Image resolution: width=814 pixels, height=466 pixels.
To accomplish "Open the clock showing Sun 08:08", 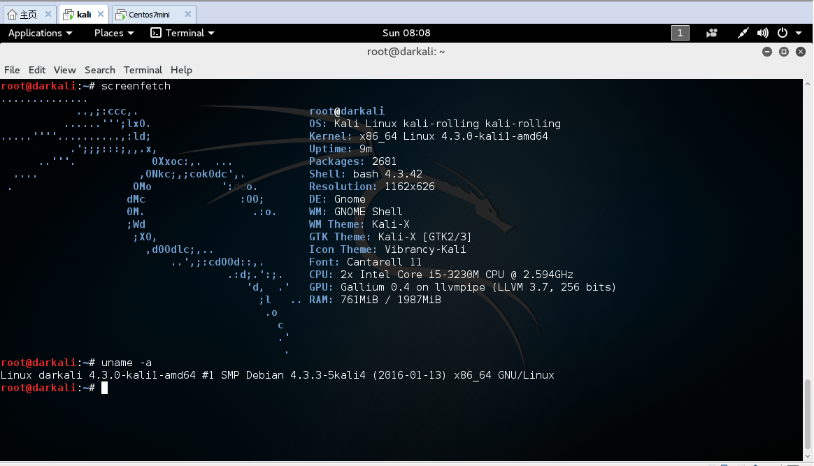I will point(406,33).
